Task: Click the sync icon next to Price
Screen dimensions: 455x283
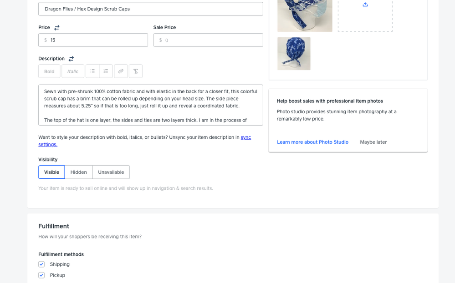Action: click(x=57, y=28)
